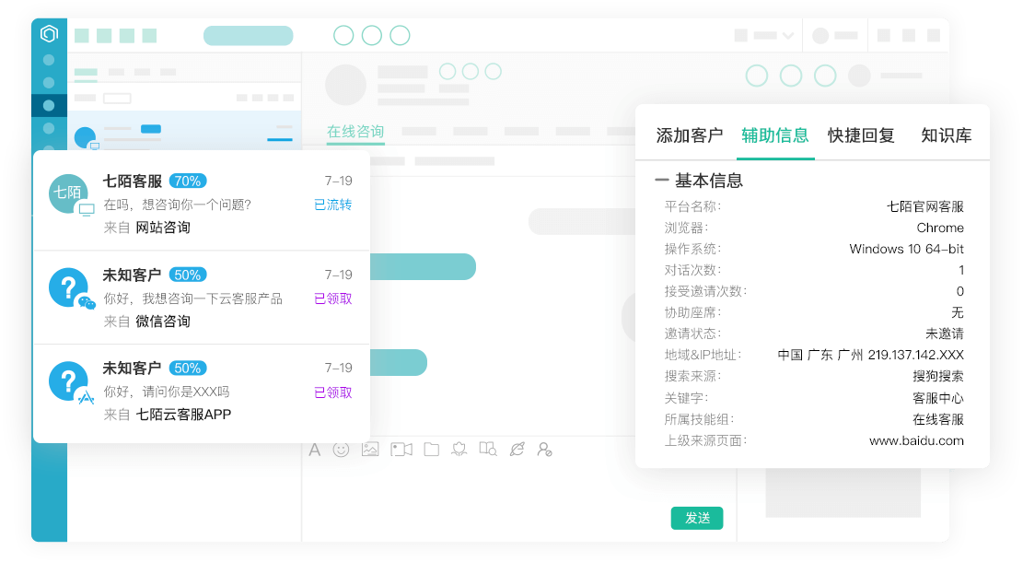Click the hexagon logo in sidebar
Viewport: 1023px width, 562px height.
tap(49, 33)
